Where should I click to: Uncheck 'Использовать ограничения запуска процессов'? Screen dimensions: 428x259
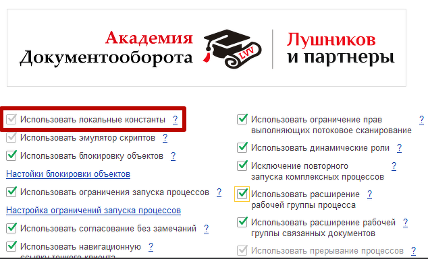click(x=11, y=192)
